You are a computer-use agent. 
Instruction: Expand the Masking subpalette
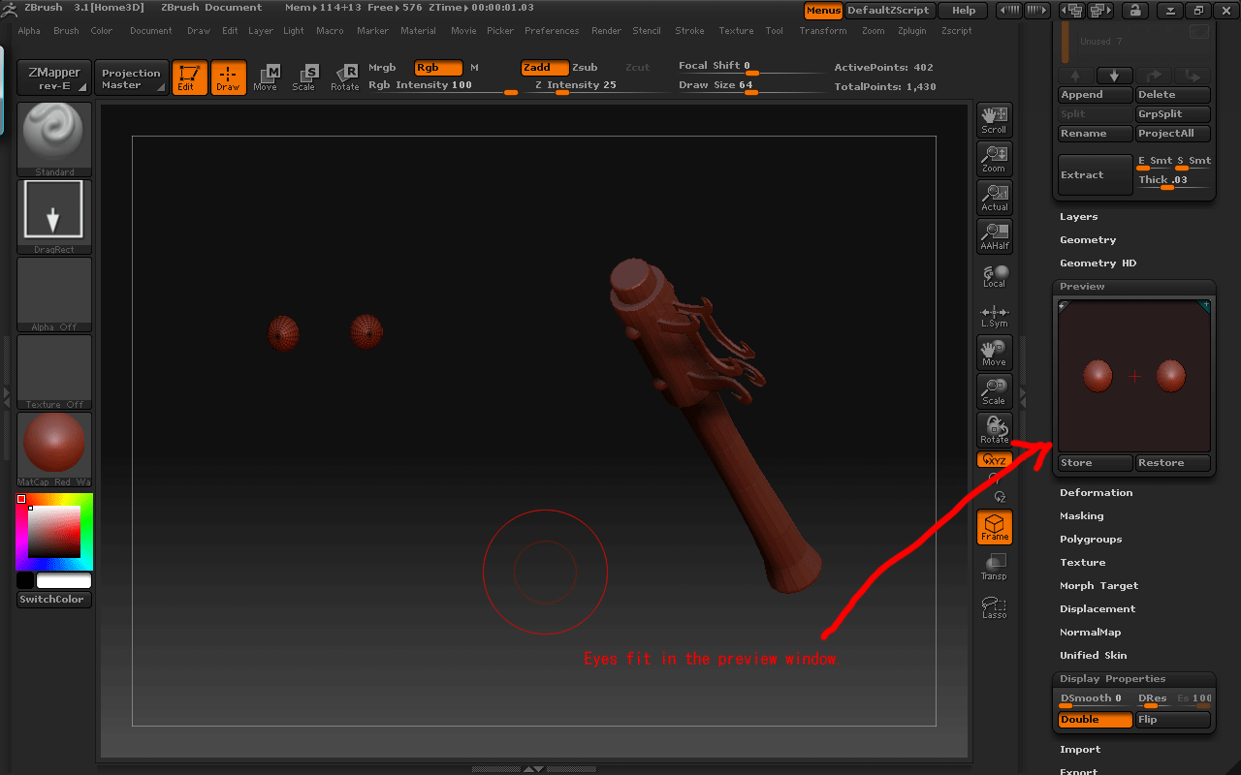[x=1082, y=516]
